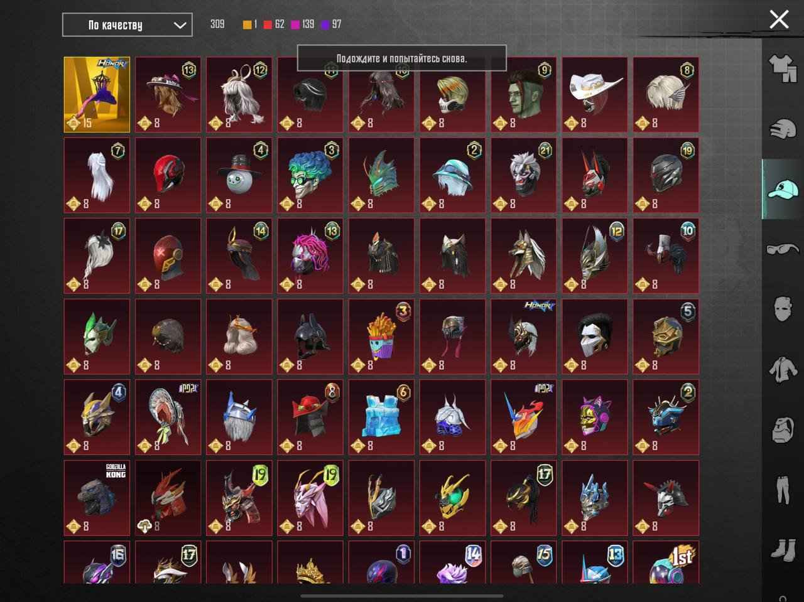Pick the french fries hat item
This screenshot has height=602, width=804.
pos(381,336)
